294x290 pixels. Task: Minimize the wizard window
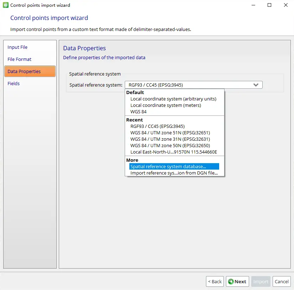(x=253, y=5)
